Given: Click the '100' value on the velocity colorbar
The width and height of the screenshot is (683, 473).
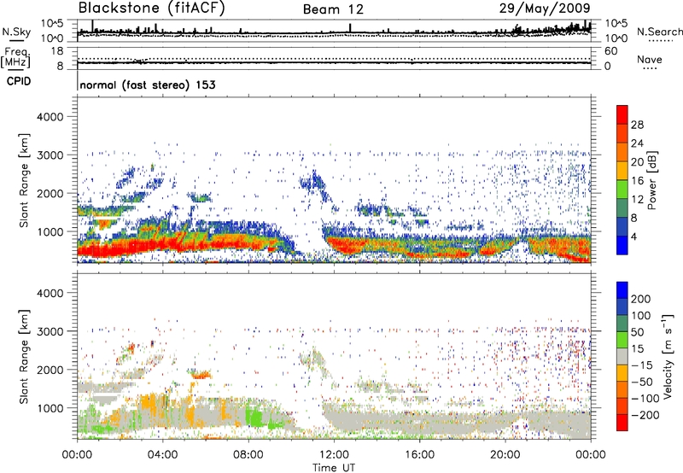Looking at the screenshot, I should (x=641, y=316).
